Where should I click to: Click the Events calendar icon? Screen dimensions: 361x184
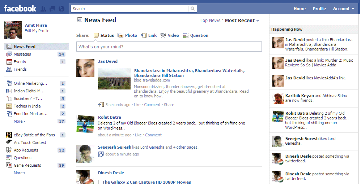click(9, 62)
